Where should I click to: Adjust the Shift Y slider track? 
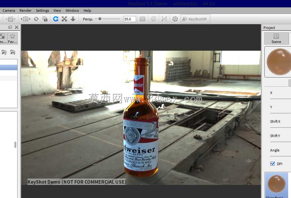280,142
